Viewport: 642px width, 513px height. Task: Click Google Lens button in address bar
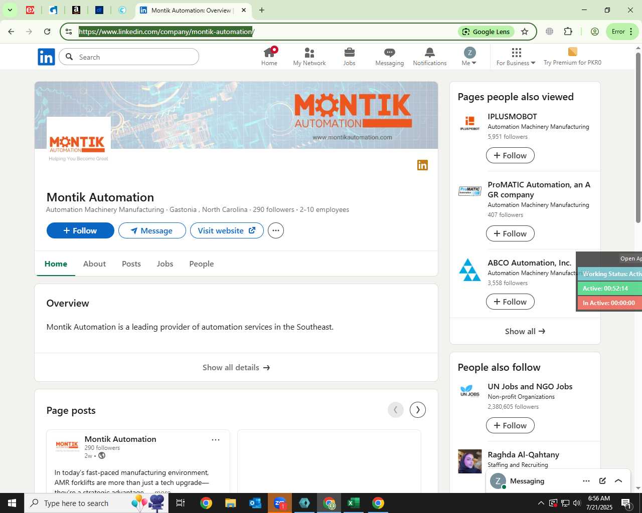coord(486,32)
